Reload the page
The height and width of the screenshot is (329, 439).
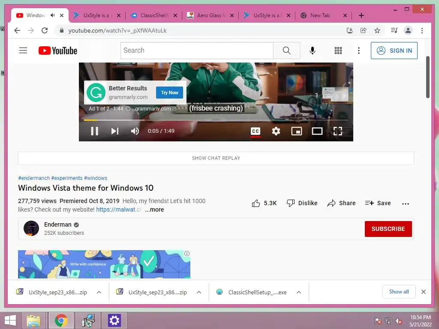(x=45, y=30)
